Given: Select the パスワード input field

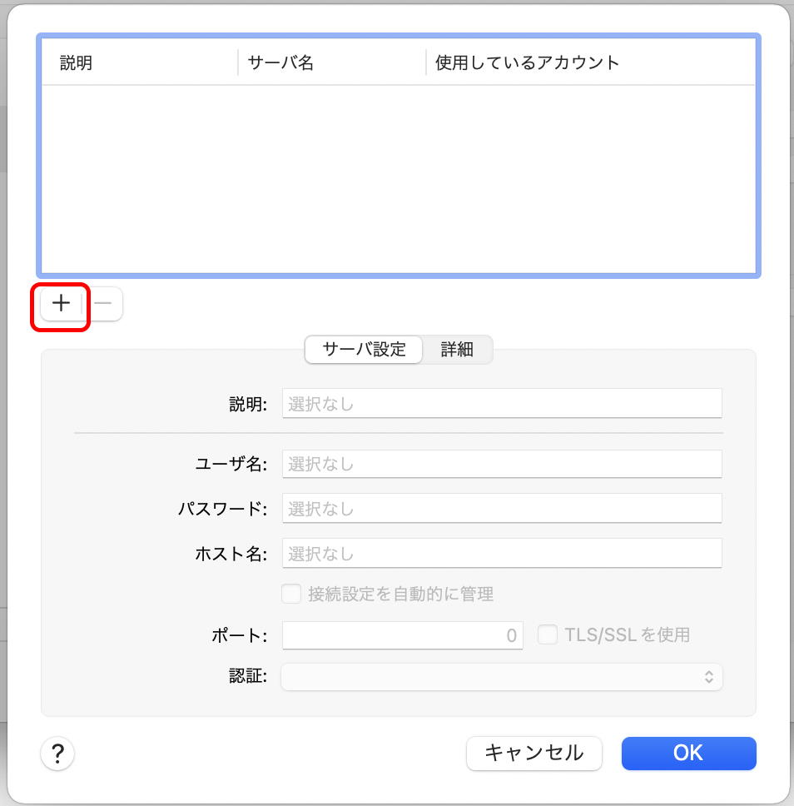Looking at the screenshot, I should (499, 508).
